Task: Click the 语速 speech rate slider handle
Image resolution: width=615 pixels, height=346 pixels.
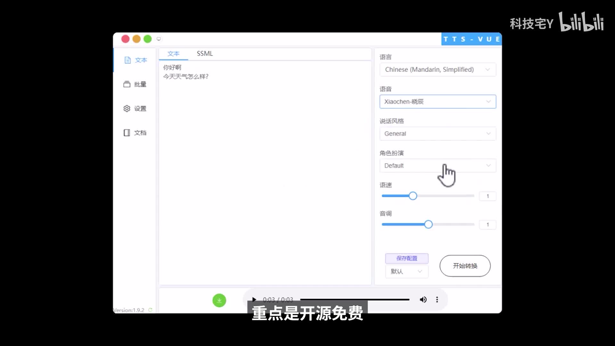Action: tap(413, 196)
